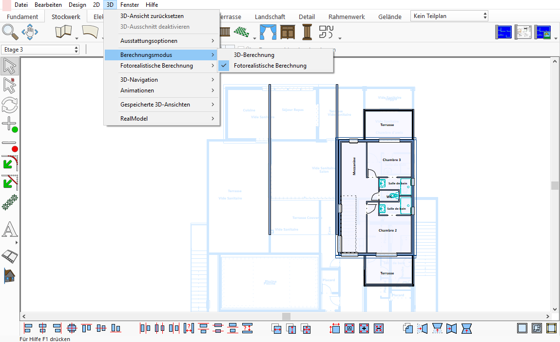Select the pan view arrows tool

(30, 32)
